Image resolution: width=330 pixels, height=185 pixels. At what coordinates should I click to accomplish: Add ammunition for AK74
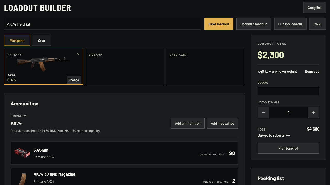click(x=188, y=123)
